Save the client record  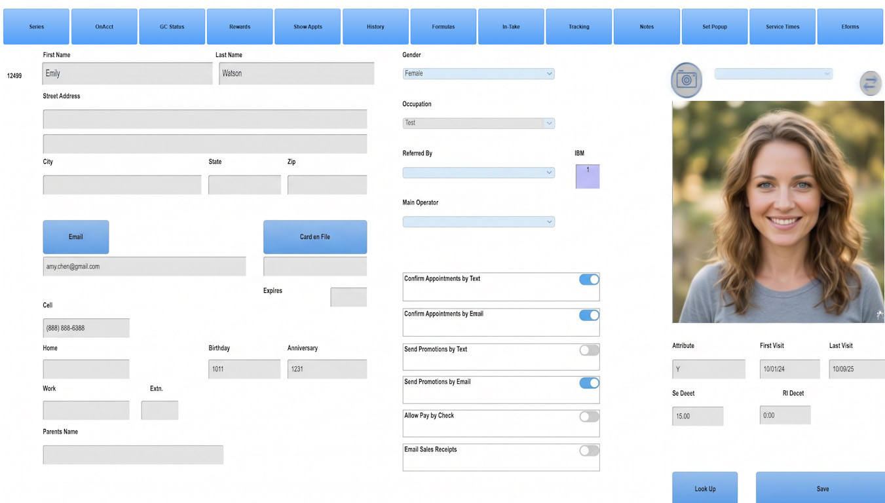click(x=822, y=489)
